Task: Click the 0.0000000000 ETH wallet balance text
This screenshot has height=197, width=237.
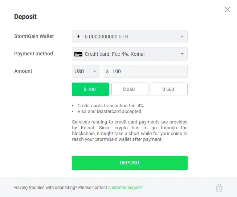Action: click(106, 37)
